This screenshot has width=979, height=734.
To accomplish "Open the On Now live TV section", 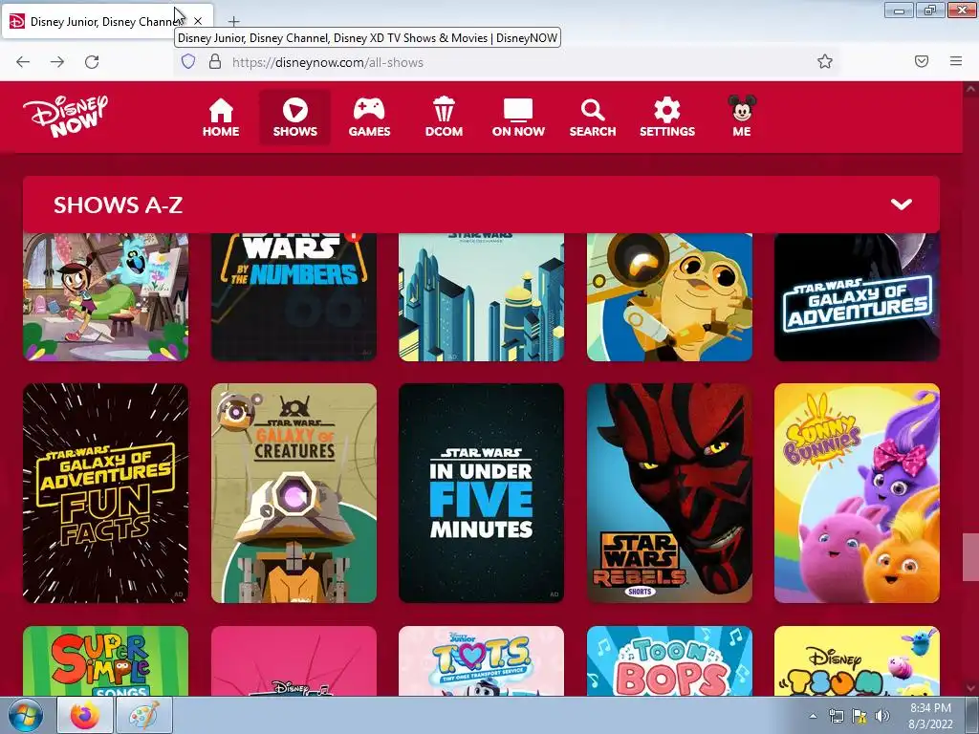I will (518, 118).
